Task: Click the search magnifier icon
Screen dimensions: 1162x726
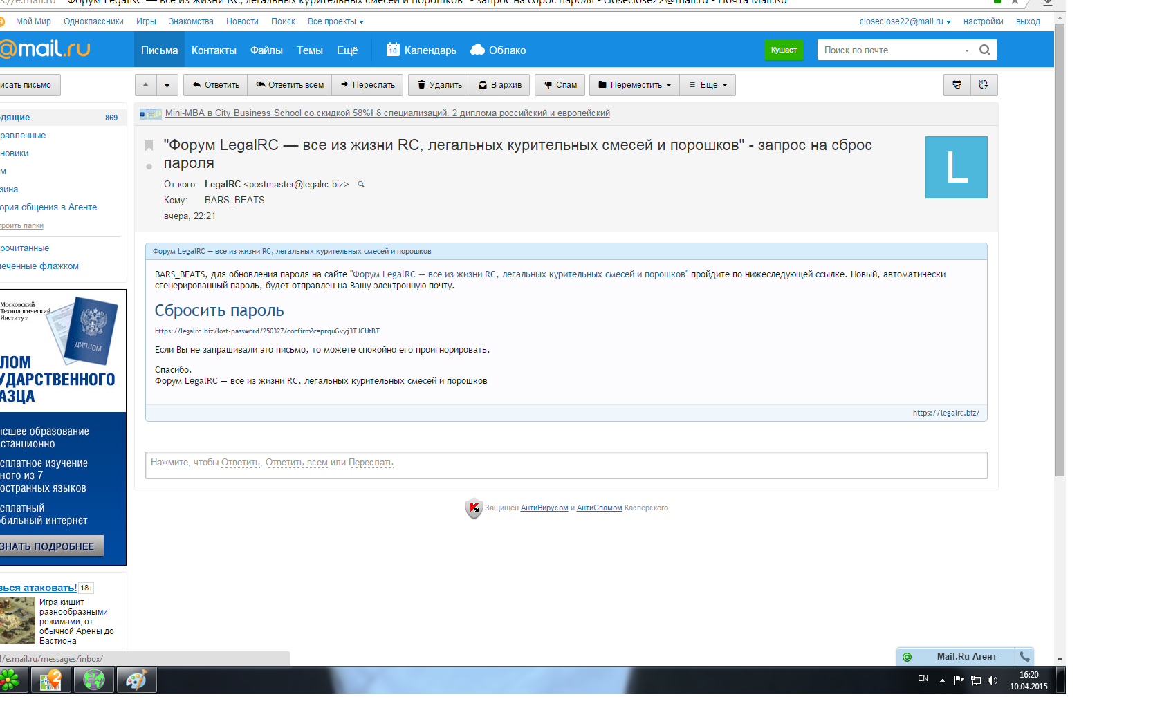Action: coord(985,50)
